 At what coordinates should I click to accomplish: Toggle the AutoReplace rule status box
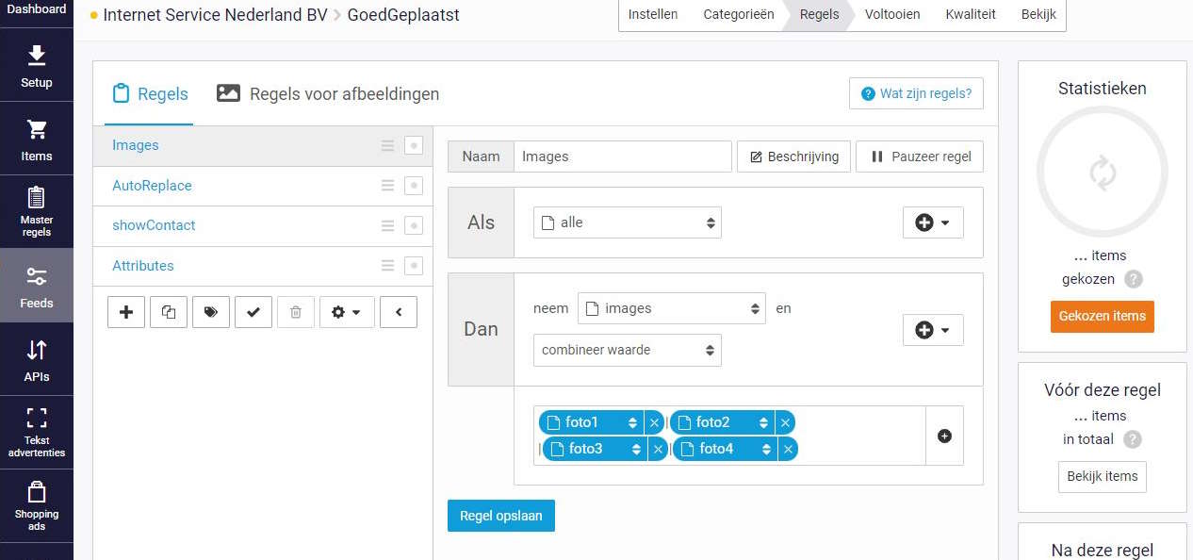[414, 186]
